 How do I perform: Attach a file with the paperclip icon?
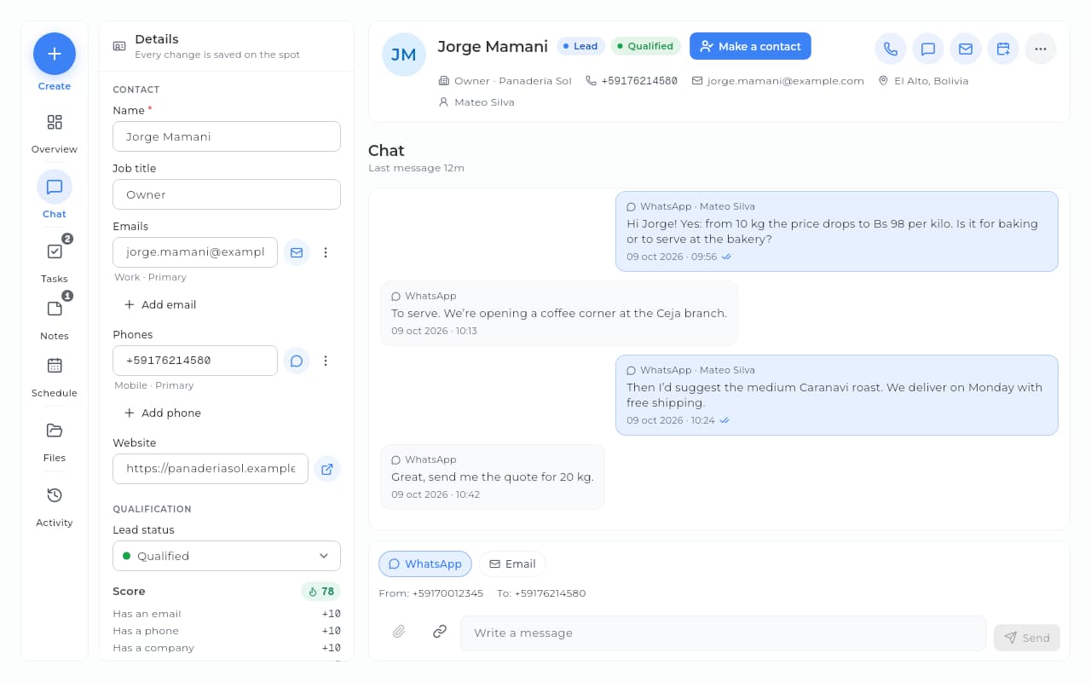point(398,632)
